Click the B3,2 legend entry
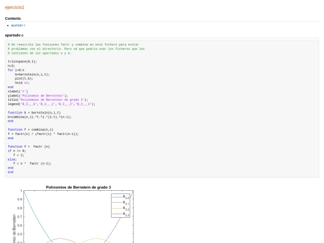This screenshot has width=324, height=243. pos(121,208)
